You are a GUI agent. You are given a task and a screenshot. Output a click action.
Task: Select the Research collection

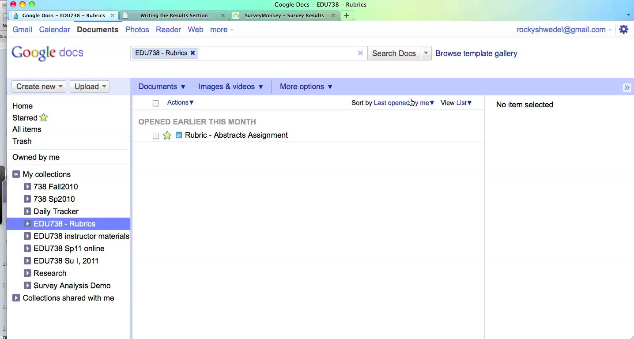[50, 273]
